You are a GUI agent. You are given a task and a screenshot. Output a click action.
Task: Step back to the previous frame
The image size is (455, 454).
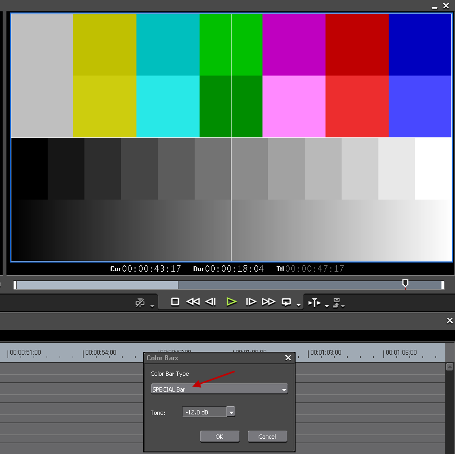pyautogui.click(x=211, y=302)
